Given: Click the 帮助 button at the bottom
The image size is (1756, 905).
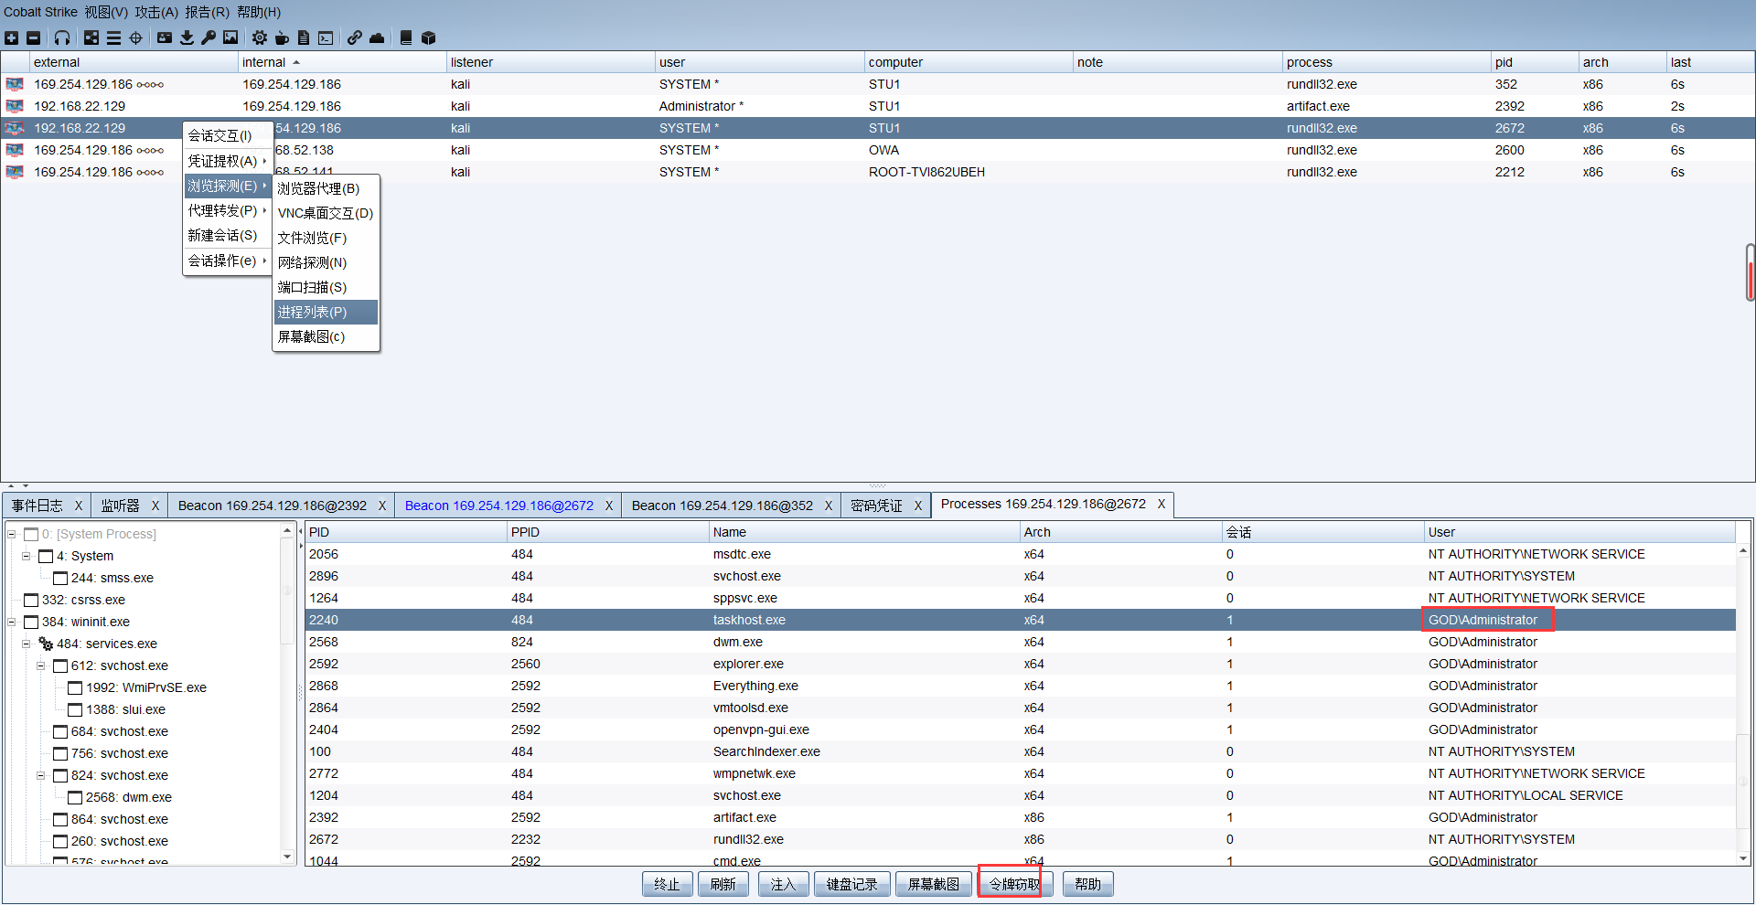Looking at the screenshot, I should [x=1087, y=884].
